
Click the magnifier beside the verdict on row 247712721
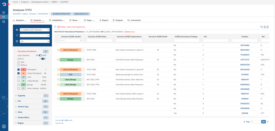83,60
